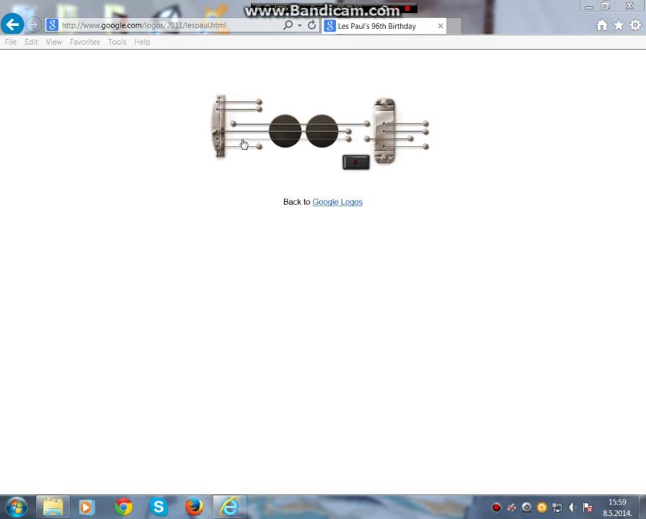Open the network tray icon
This screenshot has width=646, height=519.
(557, 507)
